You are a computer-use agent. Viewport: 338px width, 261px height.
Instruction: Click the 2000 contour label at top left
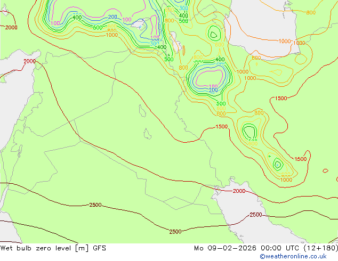click(11, 28)
